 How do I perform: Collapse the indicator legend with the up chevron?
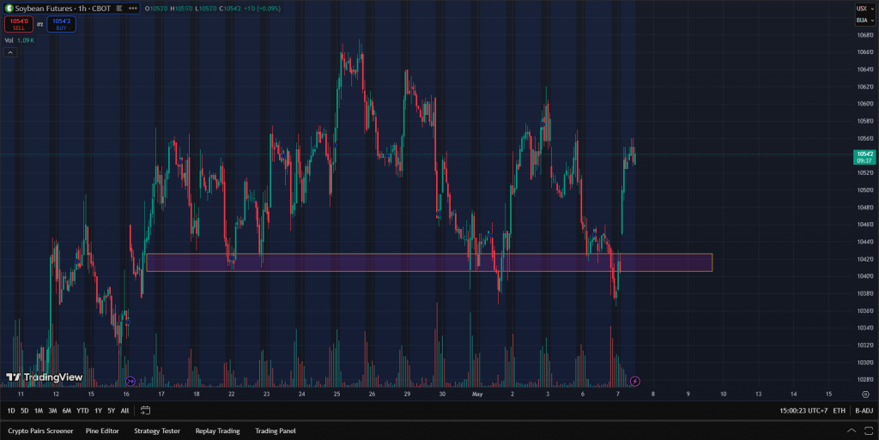(10, 52)
